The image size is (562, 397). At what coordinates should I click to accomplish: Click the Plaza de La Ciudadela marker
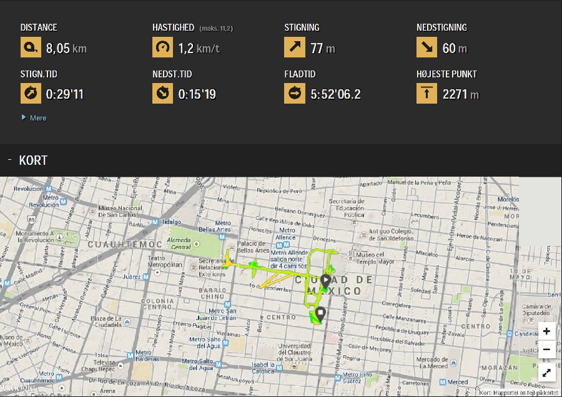[x=127, y=321]
